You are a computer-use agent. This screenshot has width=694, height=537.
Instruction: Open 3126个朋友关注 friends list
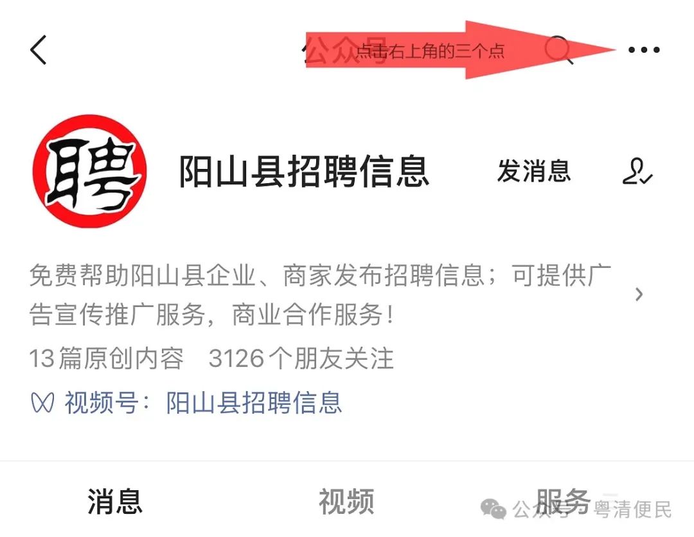pos(301,358)
